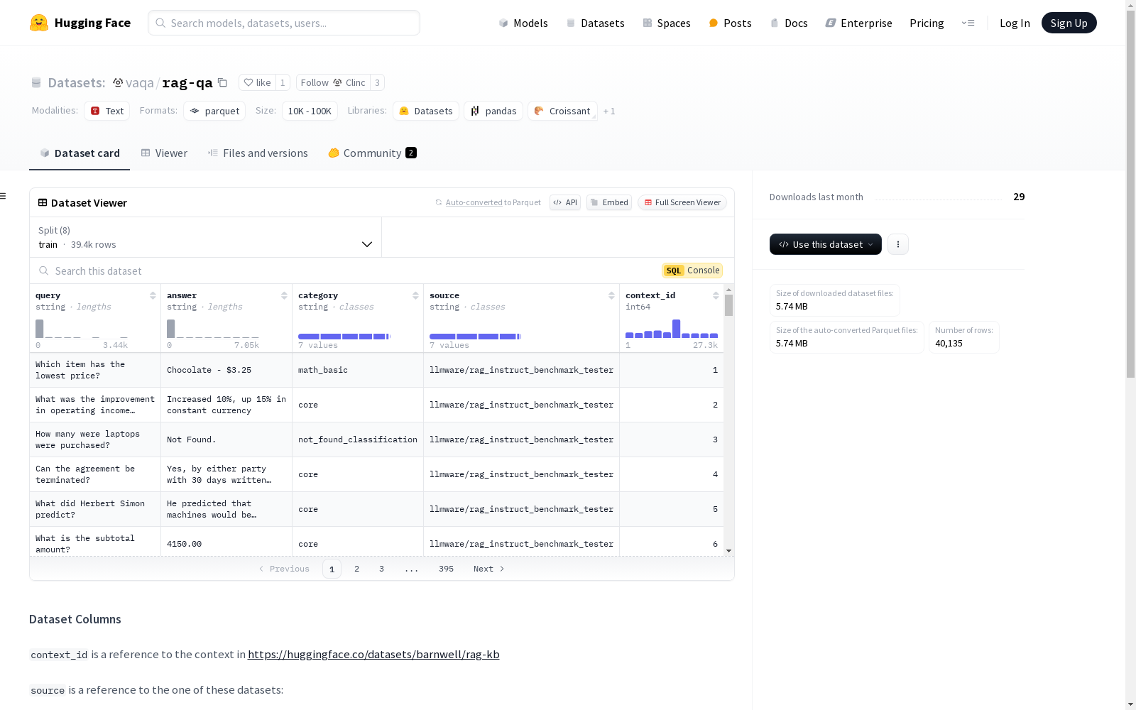Click the three-dot more options button
This screenshot has height=710, width=1136.
coord(898,244)
